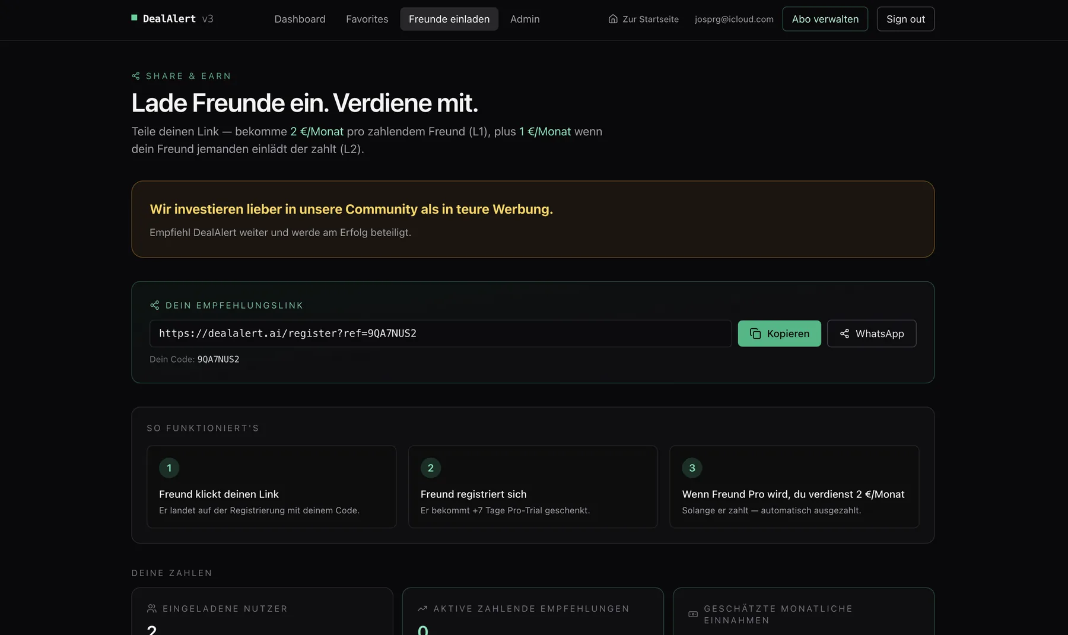Click the DEINE ZAHLEN section label
1068x635 pixels.
[x=171, y=573]
